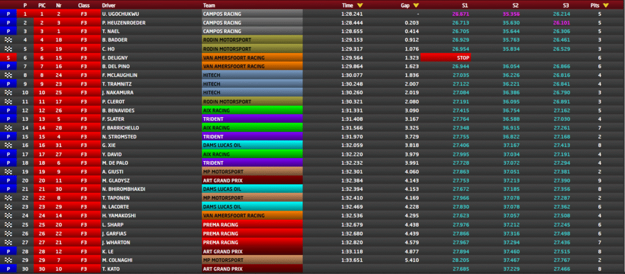Click the blue P icon beside B. Benavides

[x=8, y=110]
